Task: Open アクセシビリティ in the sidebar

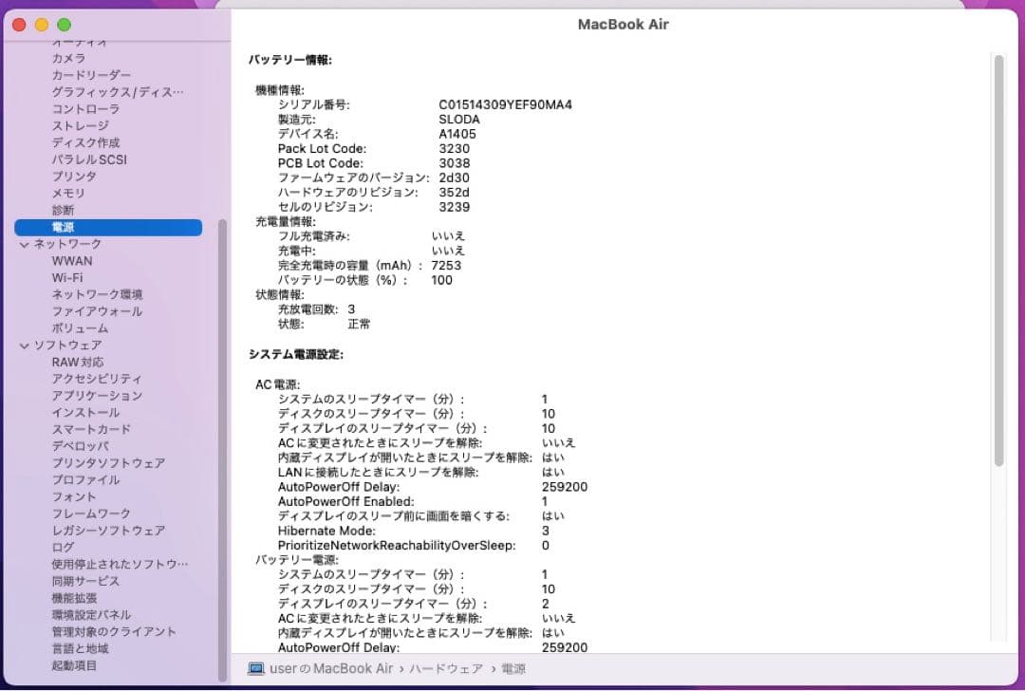Action: pyautogui.click(x=97, y=379)
